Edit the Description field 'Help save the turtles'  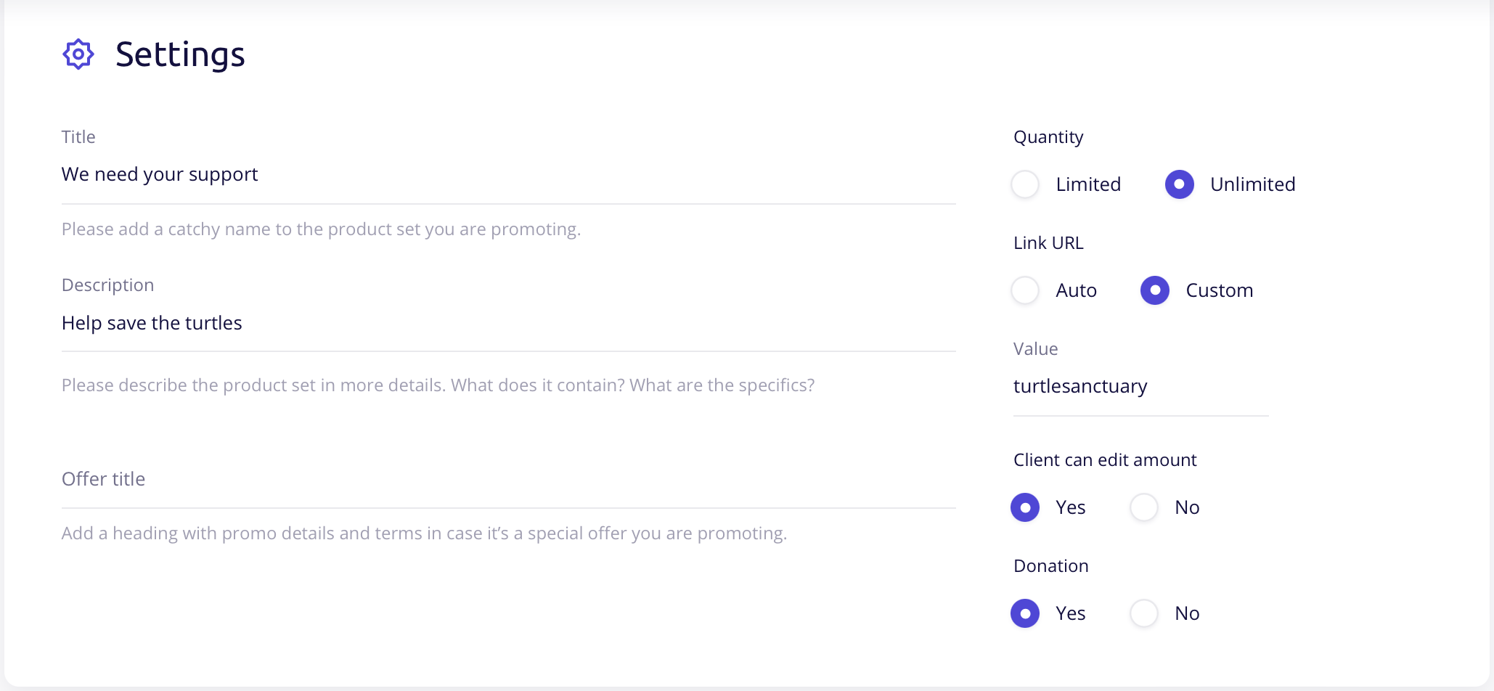508,324
